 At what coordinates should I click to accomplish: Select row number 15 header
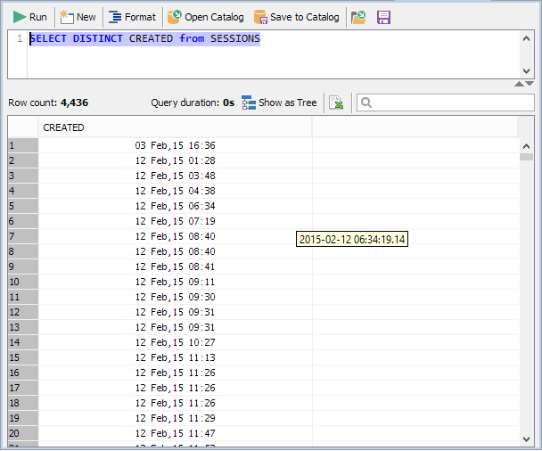(x=23, y=357)
